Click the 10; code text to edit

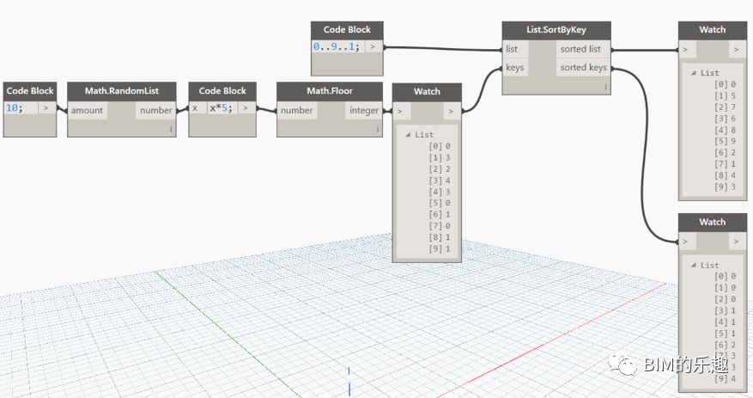[15, 107]
